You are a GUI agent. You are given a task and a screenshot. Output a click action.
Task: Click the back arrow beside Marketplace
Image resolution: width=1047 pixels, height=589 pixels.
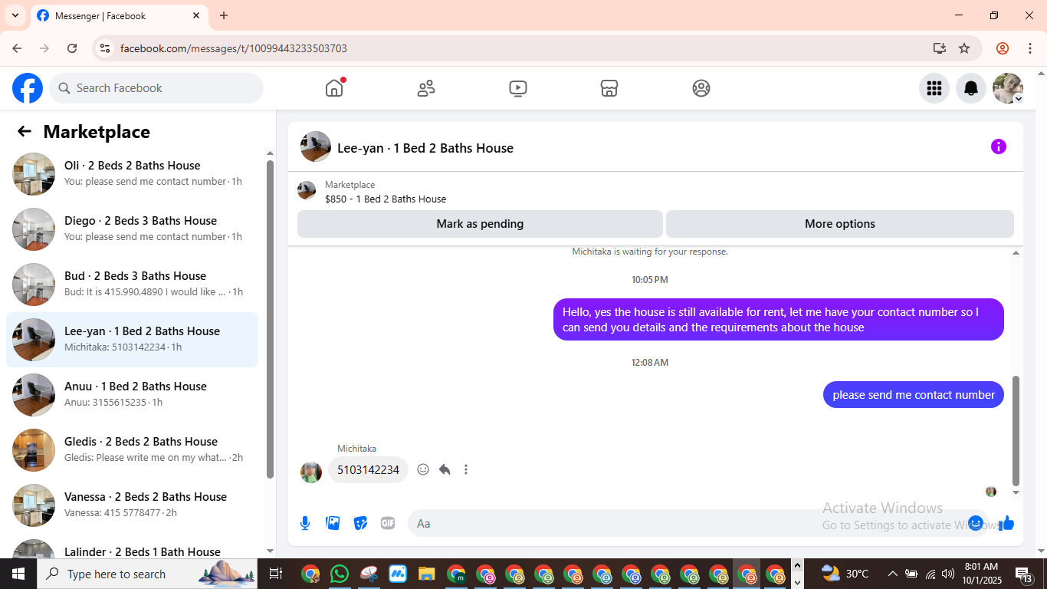(25, 131)
